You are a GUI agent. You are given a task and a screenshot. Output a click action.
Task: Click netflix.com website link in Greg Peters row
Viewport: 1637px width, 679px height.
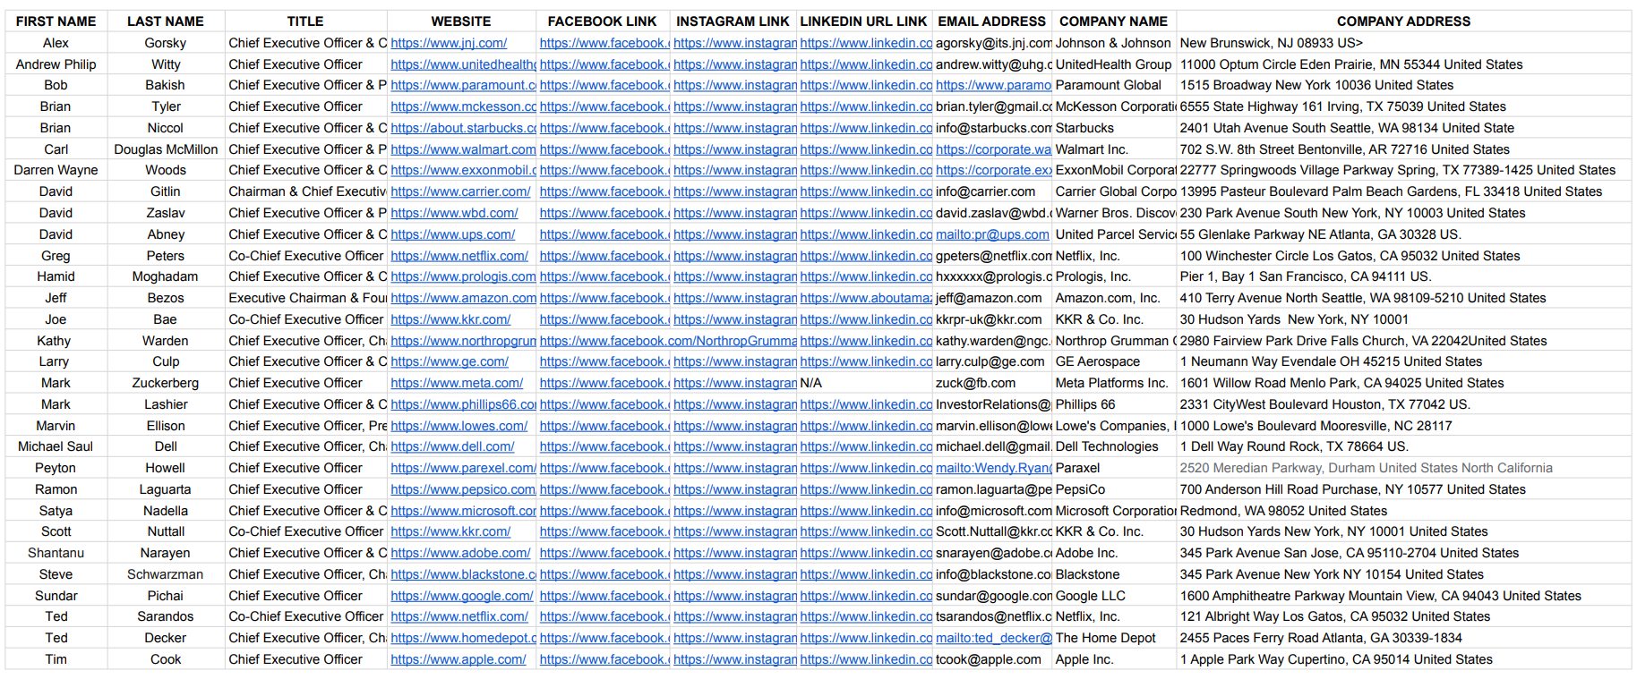459,256
